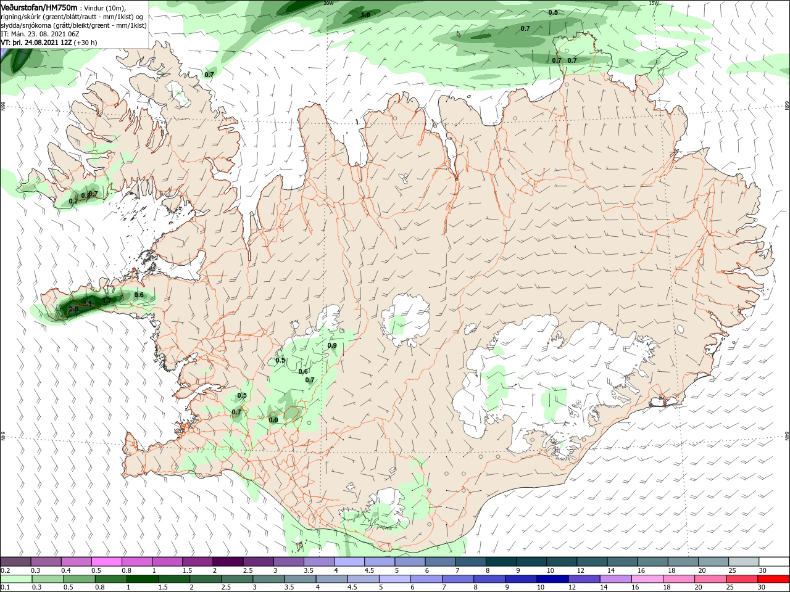Viewport: 790px width, 592px height.
Task: Click the '(+30 h)' forecast offset text
Action: (85, 43)
